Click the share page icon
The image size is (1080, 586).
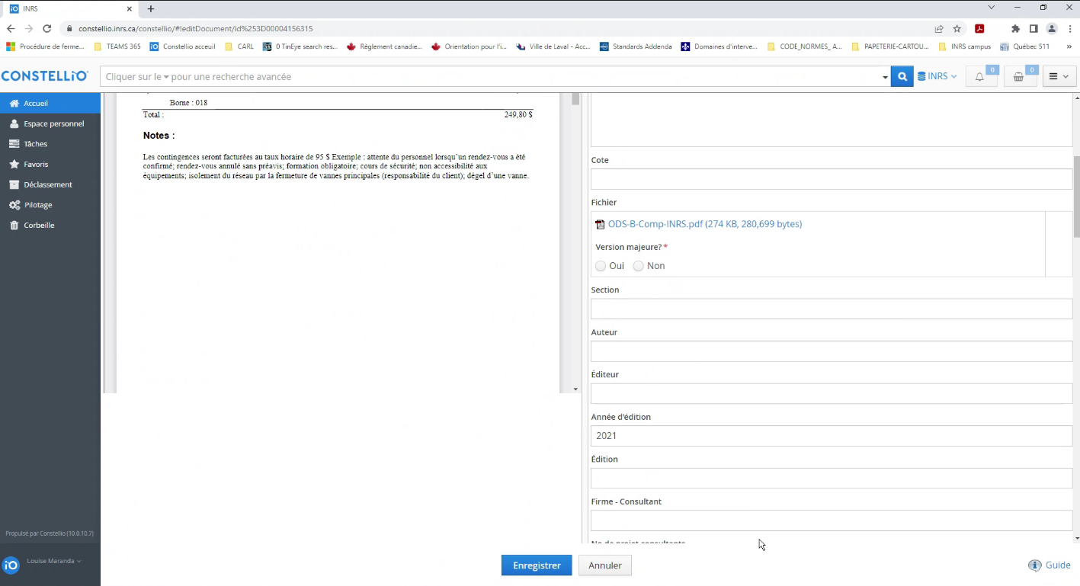(x=939, y=28)
